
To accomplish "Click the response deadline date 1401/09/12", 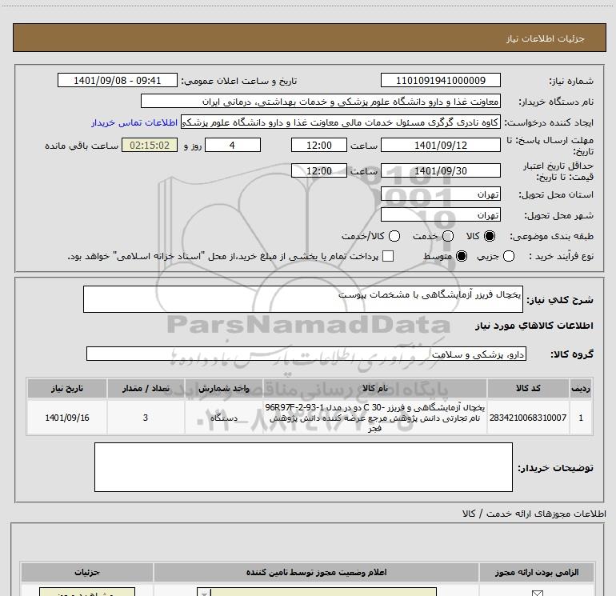I will click(x=440, y=145).
